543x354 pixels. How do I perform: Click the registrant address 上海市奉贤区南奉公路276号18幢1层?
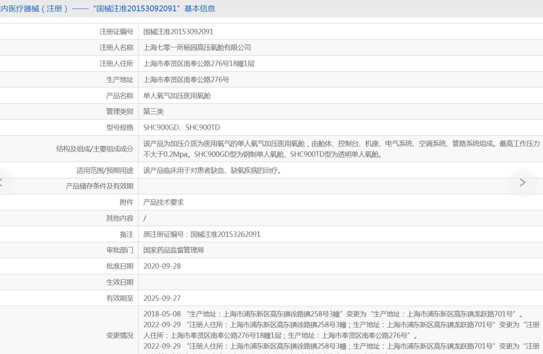point(199,64)
